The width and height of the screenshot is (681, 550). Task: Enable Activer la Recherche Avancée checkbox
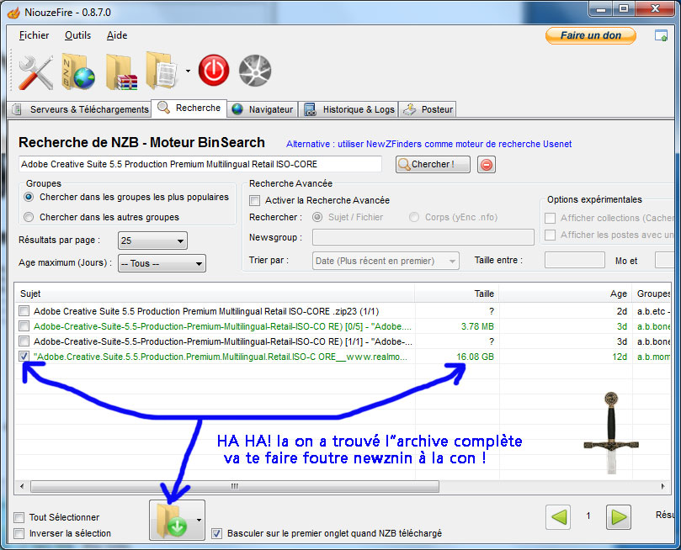(x=255, y=200)
